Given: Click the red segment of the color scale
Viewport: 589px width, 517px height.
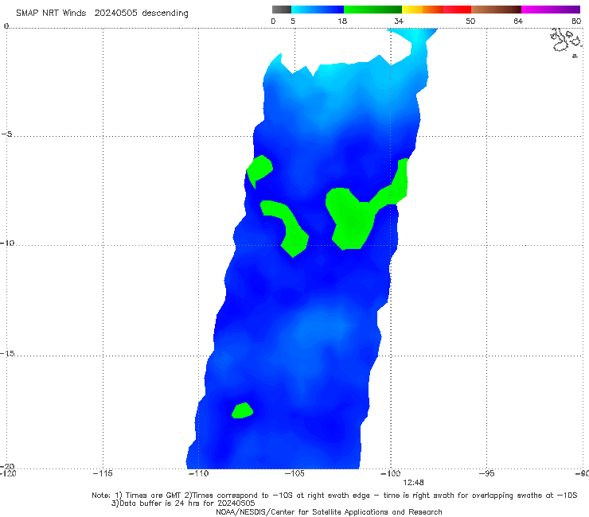Looking at the screenshot, I should coord(457,10).
